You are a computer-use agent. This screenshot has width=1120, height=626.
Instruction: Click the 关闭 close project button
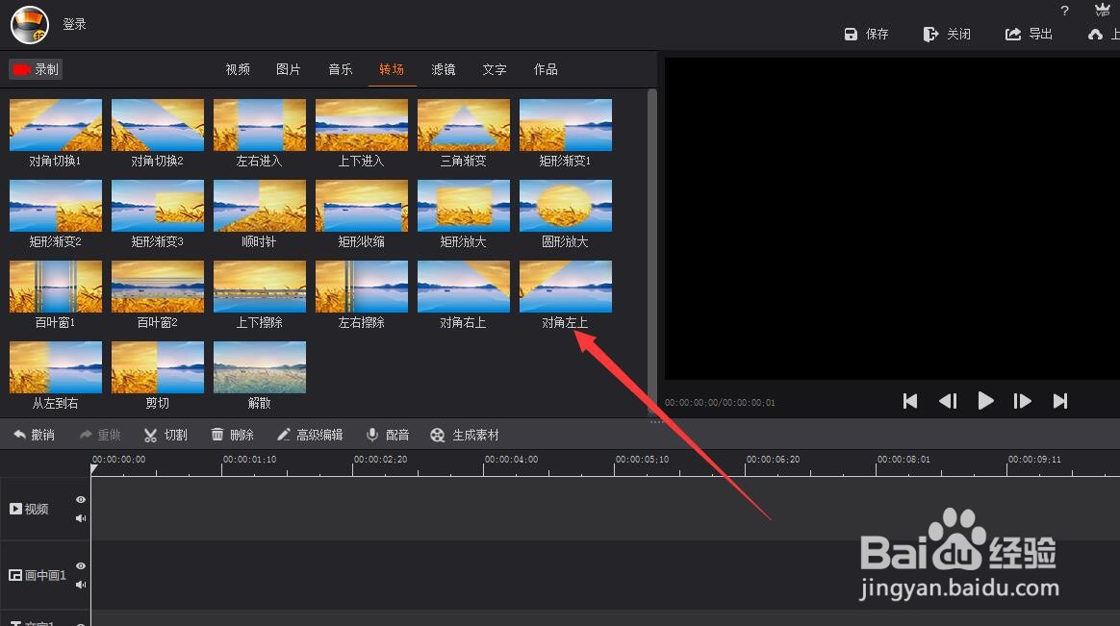[x=947, y=34]
